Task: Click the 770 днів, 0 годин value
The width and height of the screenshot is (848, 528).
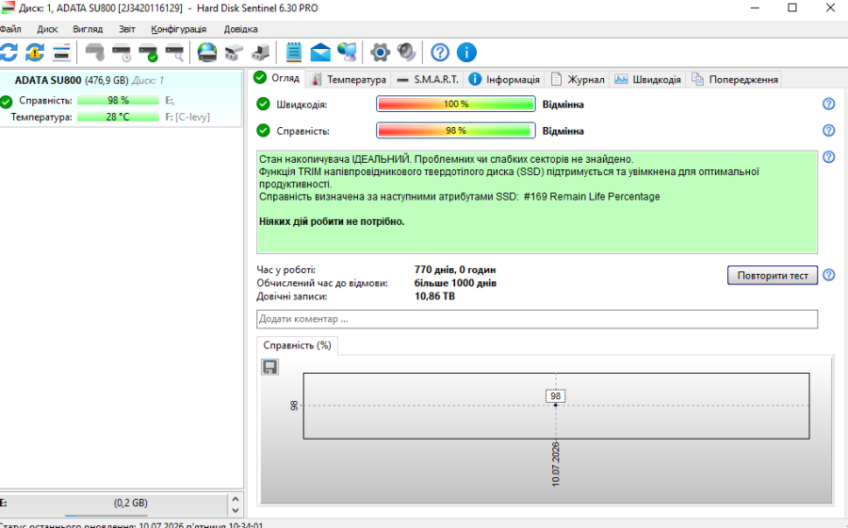Action: pos(455,270)
